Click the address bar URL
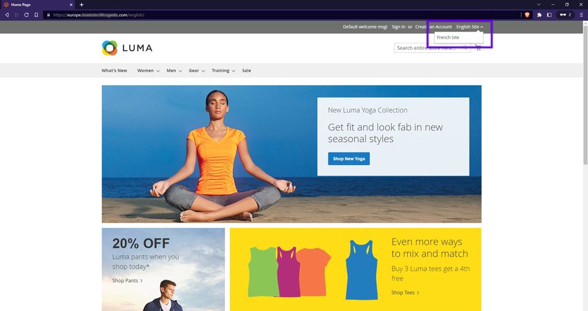This screenshot has height=311, width=588. pos(98,15)
